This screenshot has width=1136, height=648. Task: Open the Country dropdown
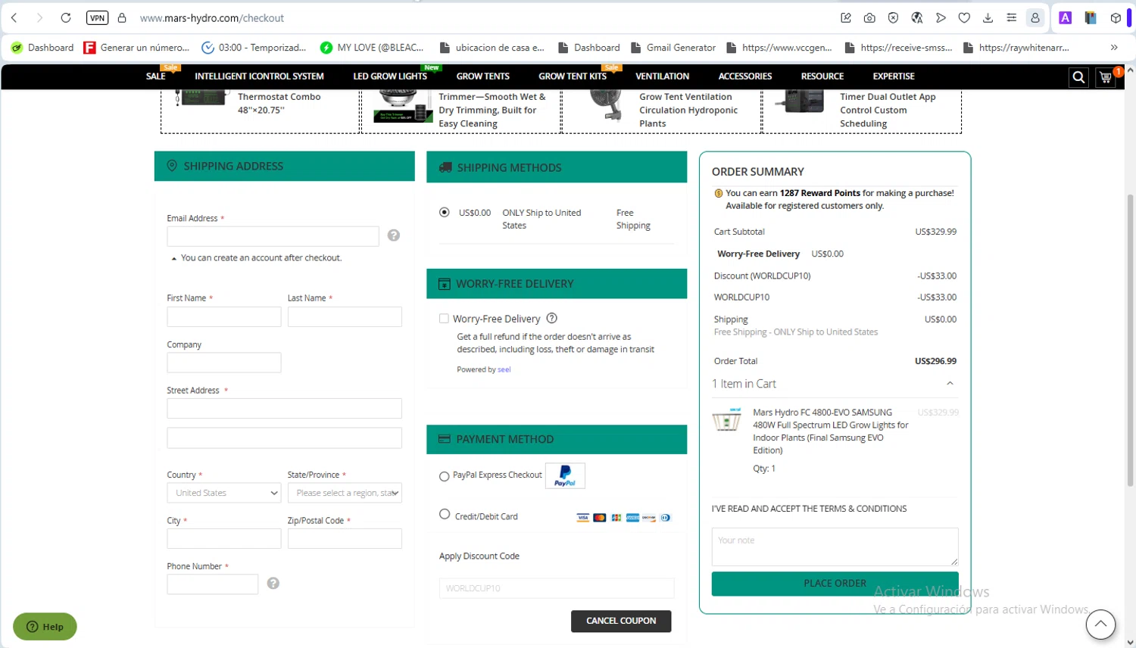(224, 493)
